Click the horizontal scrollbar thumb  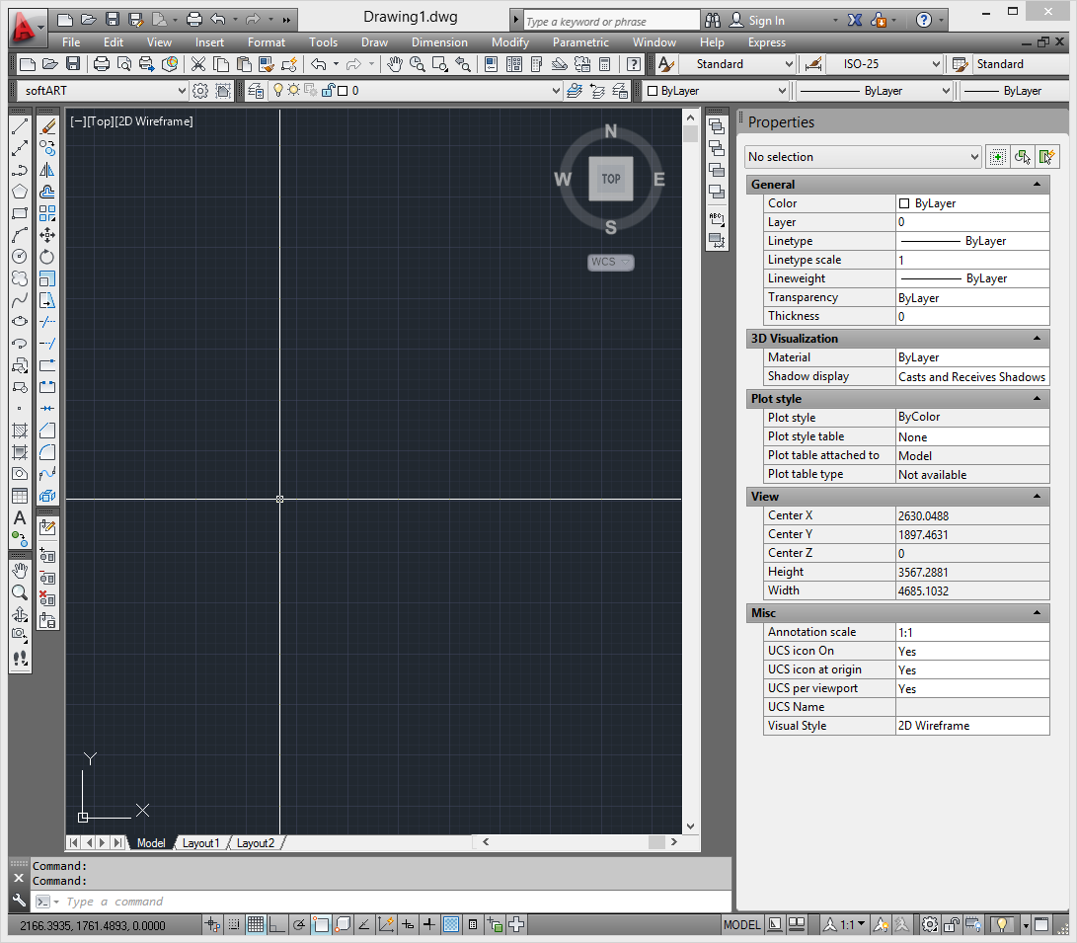coord(656,842)
